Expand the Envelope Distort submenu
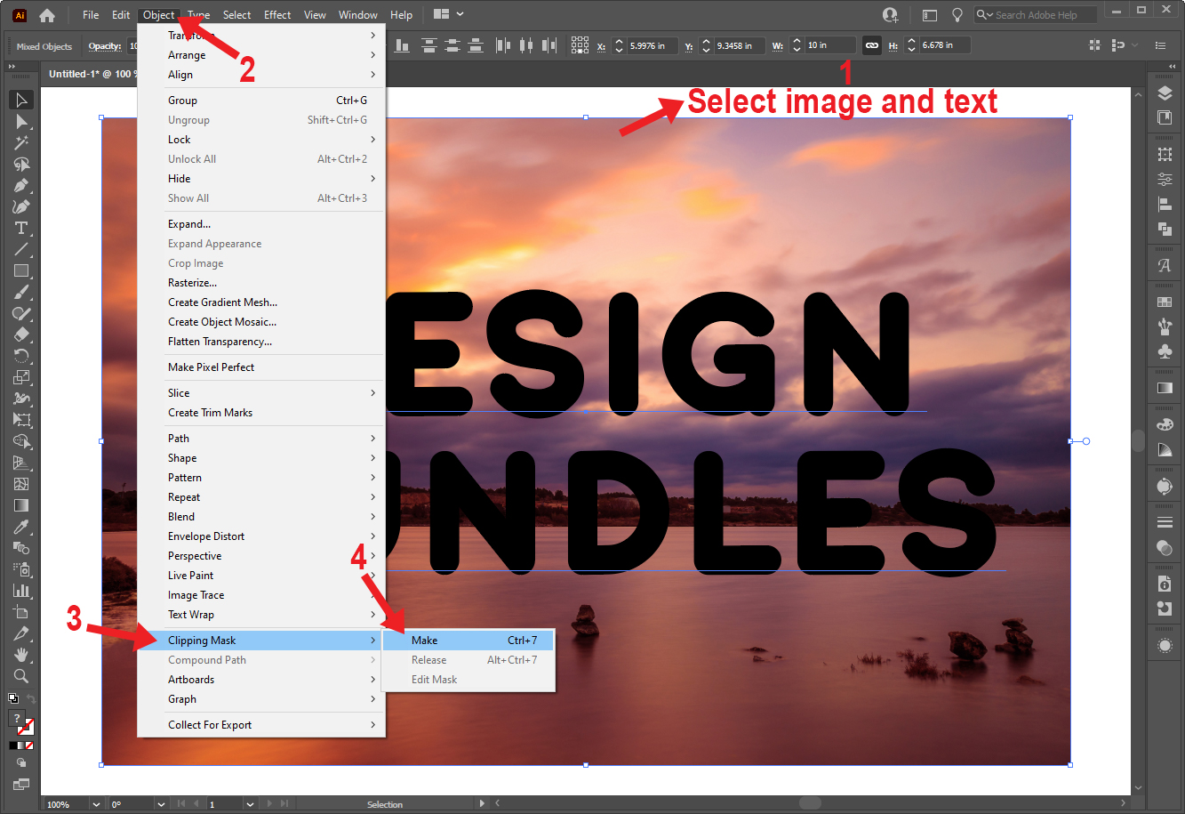Viewport: 1185px width, 814px height. tap(261, 536)
